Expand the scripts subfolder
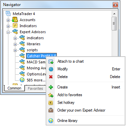Image resolution: width=126 pixels, height=126 pixels. pyautogui.click(x=15, y=50)
